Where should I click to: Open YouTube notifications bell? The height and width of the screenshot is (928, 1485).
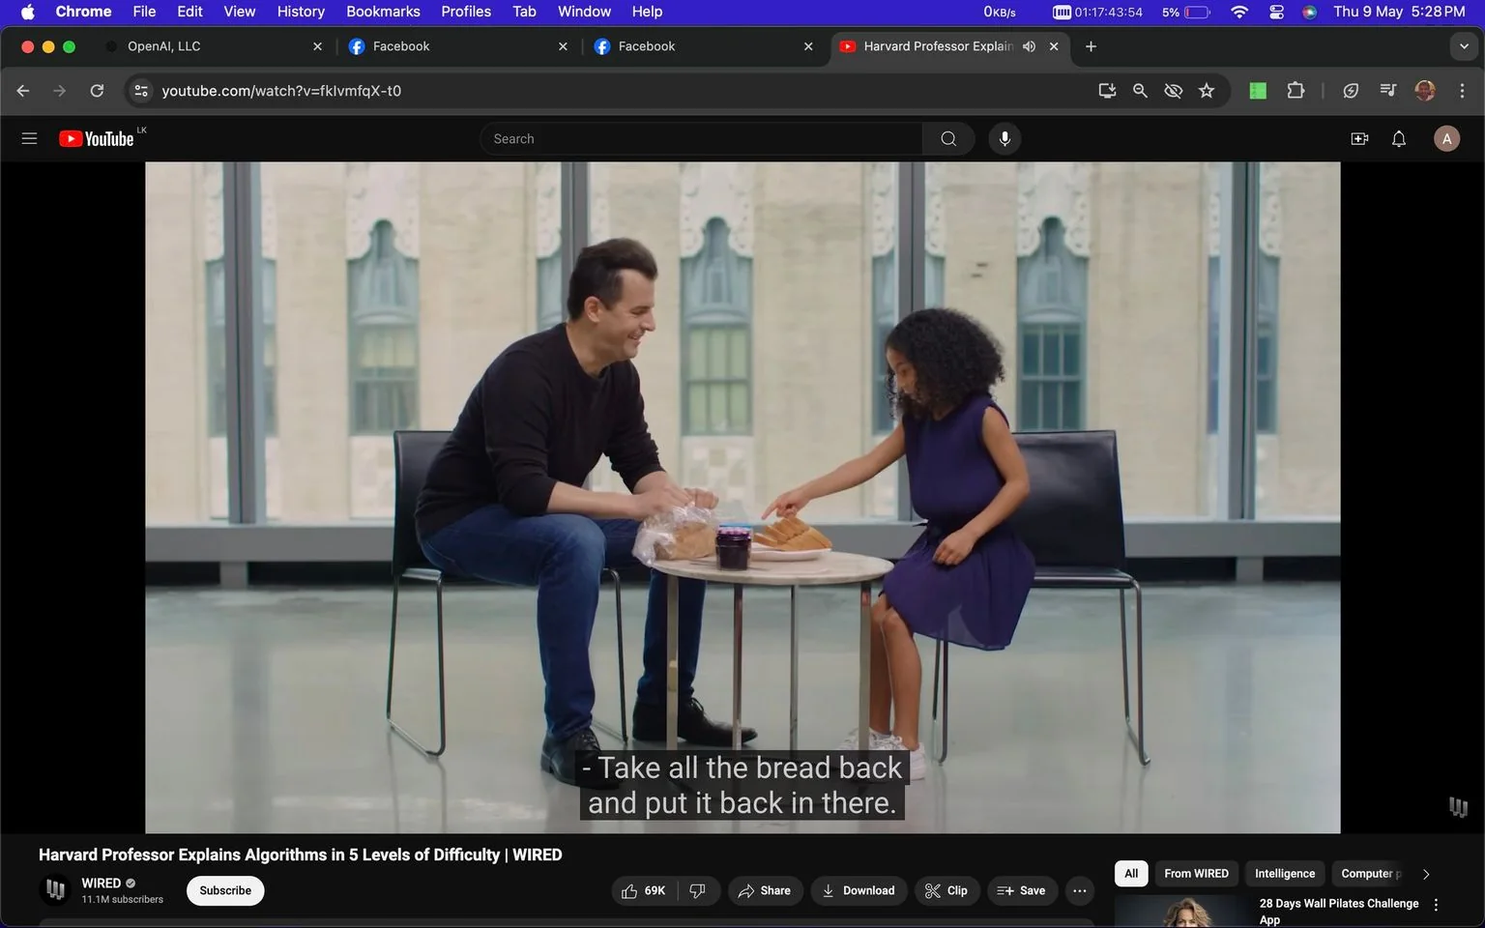[x=1399, y=139]
